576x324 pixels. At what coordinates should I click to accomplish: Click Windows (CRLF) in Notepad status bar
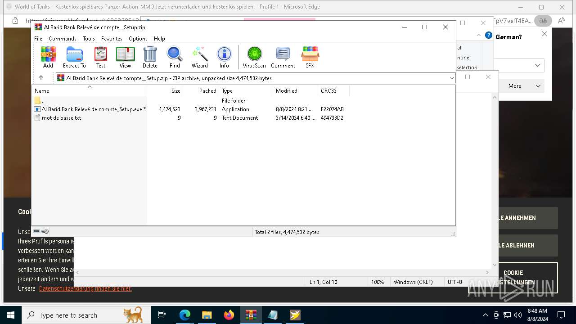point(413,282)
